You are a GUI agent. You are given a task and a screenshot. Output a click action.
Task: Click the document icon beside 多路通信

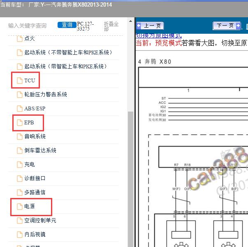pyautogui.click(x=20, y=193)
